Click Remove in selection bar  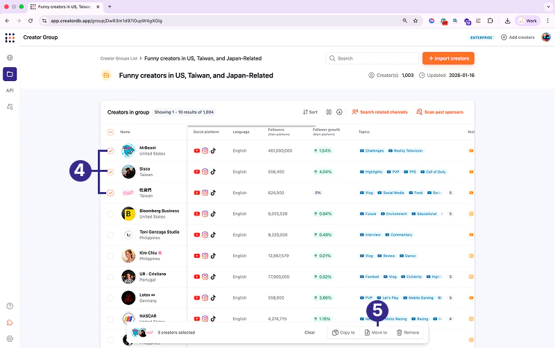coord(408,333)
